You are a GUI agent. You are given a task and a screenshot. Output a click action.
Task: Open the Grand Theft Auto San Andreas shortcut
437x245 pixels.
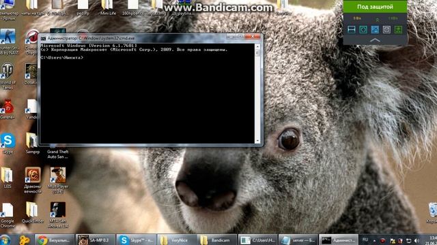click(x=57, y=152)
